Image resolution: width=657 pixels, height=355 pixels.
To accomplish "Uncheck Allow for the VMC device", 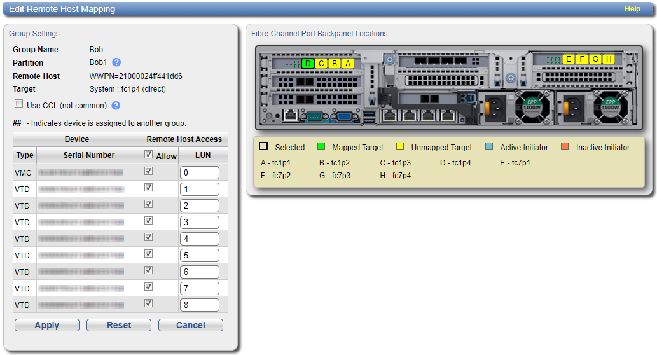I will coord(148,171).
